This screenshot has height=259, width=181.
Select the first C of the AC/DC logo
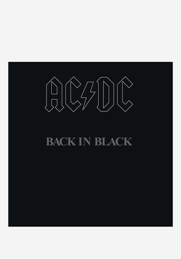[73, 94]
